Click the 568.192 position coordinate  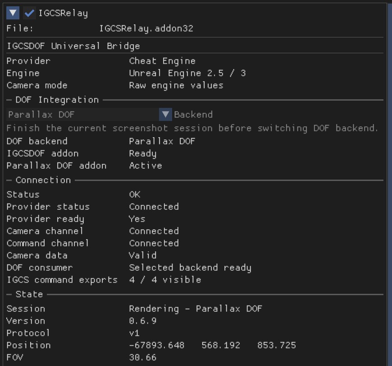(221, 346)
